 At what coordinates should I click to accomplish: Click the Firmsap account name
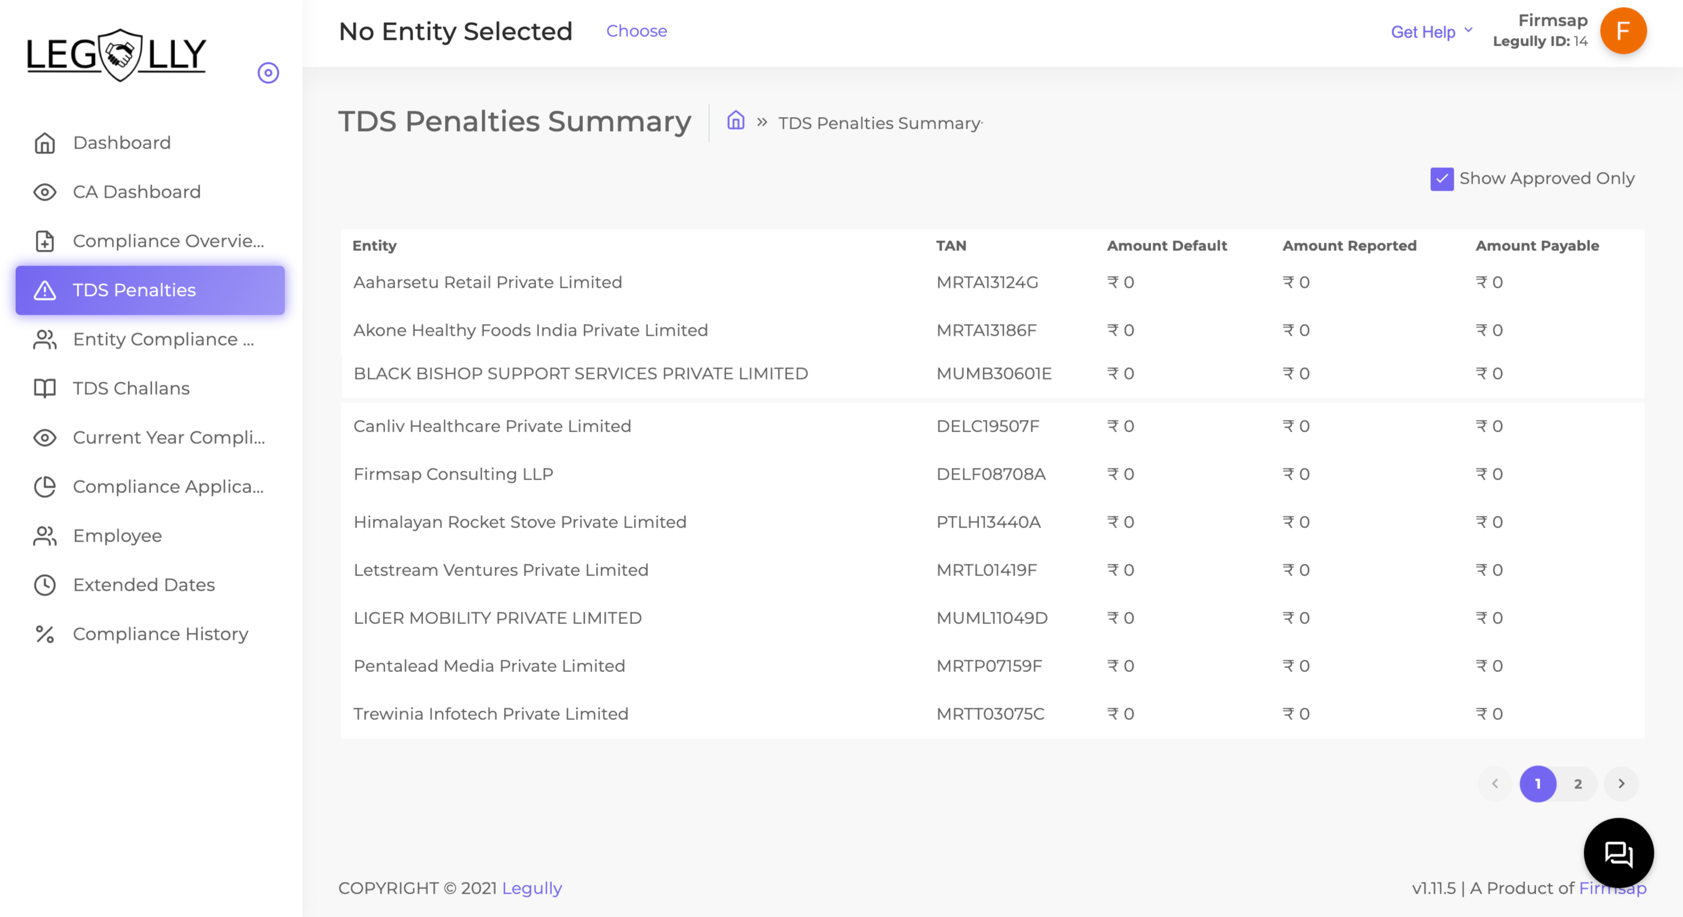point(1553,20)
